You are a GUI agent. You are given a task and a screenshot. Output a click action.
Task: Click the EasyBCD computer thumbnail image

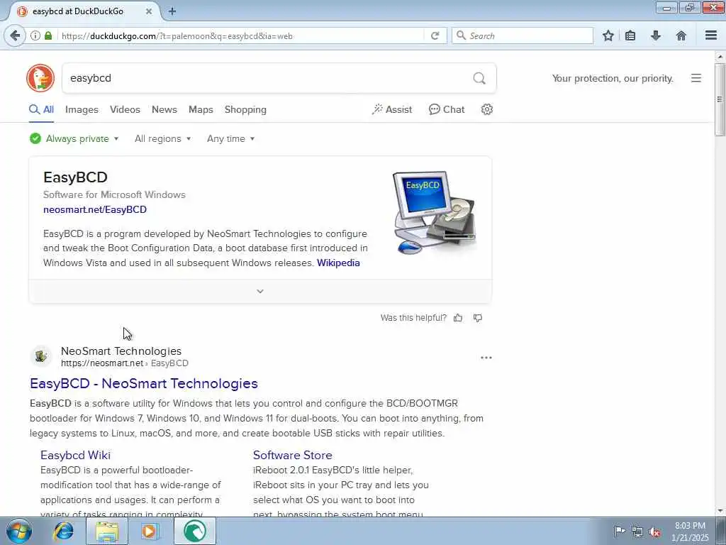(x=435, y=213)
